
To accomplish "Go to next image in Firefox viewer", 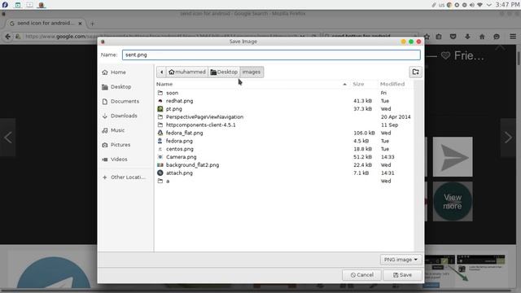I will [x=508, y=138].
